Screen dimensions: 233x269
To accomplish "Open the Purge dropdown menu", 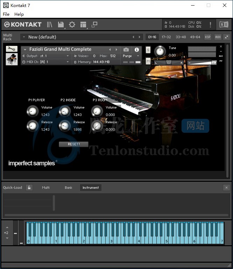I will click(131, 56).
